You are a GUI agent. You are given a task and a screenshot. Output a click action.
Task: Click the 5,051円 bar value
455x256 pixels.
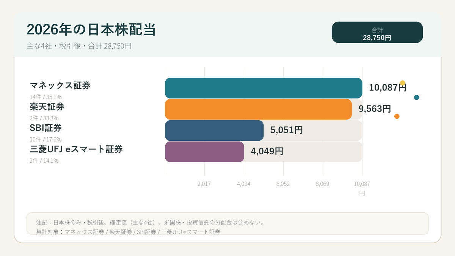[287, 130]
